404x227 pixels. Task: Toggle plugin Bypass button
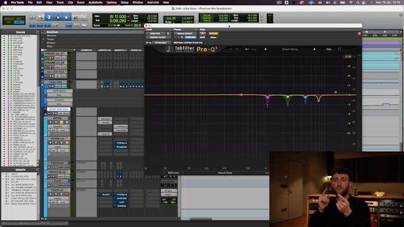(213, 33)
